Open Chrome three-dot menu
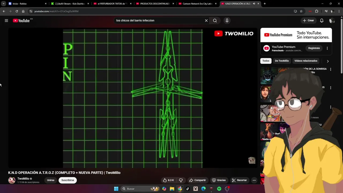343x193 pixels. point(339,11)
